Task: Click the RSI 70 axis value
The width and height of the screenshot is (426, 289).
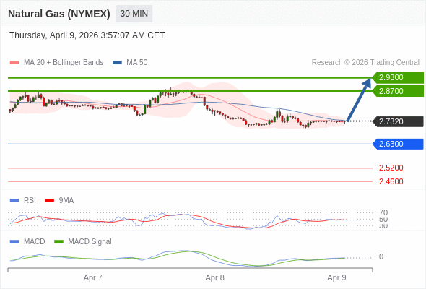Action: tap(383, 212)
